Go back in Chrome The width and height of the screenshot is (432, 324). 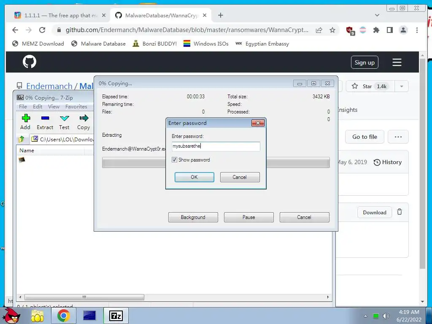pos(15,30)
